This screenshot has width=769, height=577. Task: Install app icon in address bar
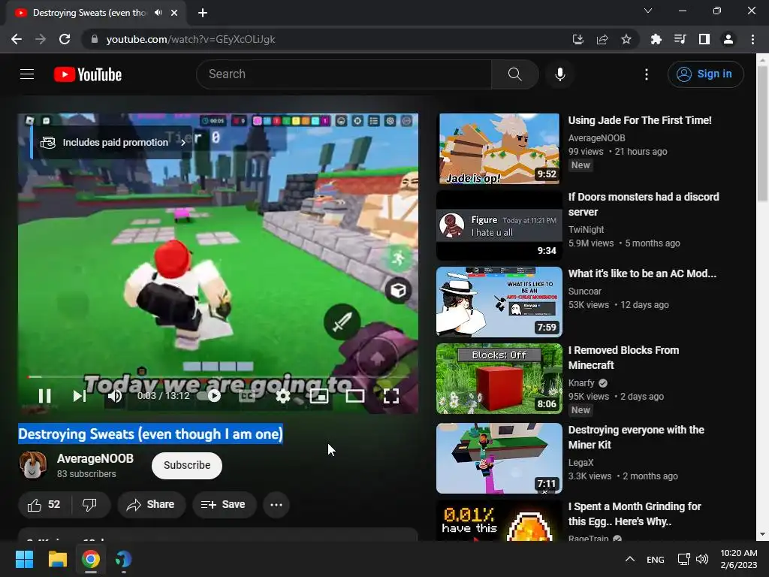(x=578, y=39)
